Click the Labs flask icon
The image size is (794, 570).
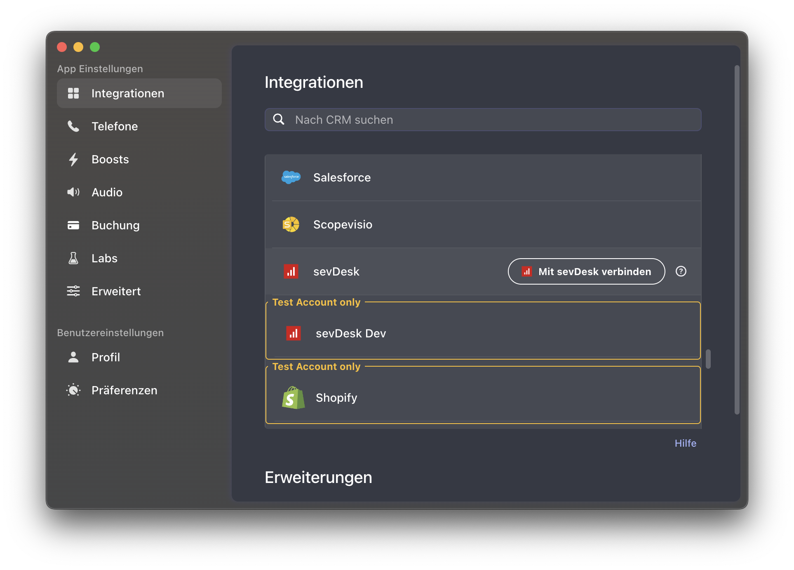(73, 258)
